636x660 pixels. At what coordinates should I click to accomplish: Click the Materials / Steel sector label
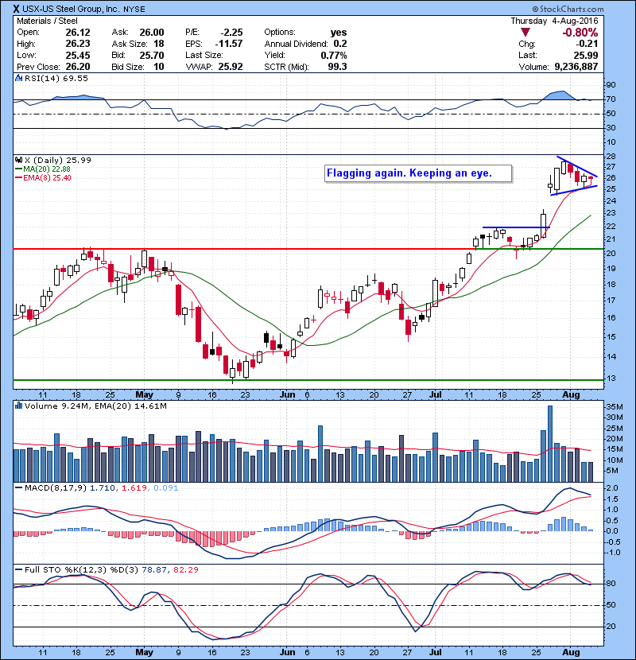[47, 21]
